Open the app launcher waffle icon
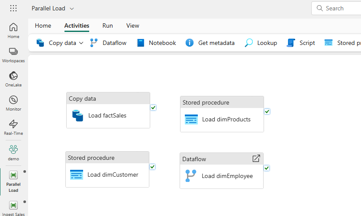The image size is (361, 216). [x=13, y=8]
